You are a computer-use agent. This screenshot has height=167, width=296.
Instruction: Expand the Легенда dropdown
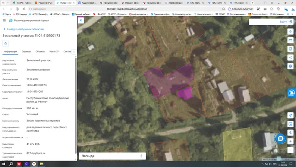(x=112, y=156)
